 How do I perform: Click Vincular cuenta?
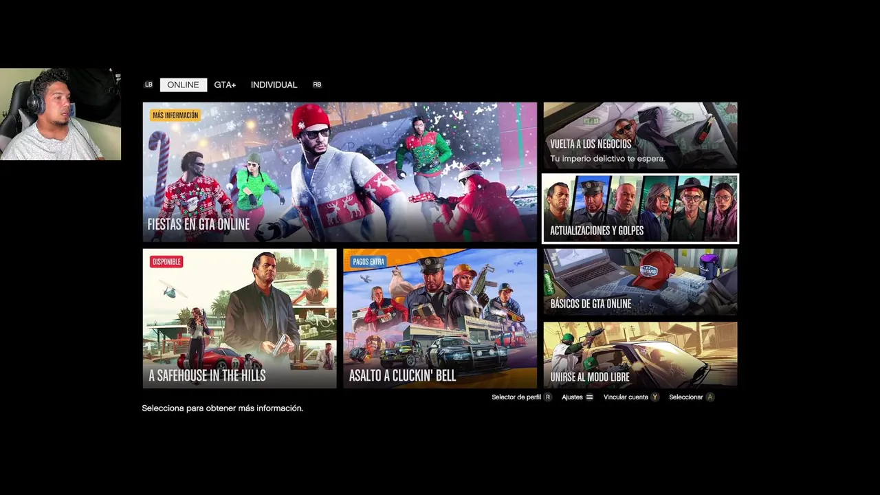click(x=626, y=397)
